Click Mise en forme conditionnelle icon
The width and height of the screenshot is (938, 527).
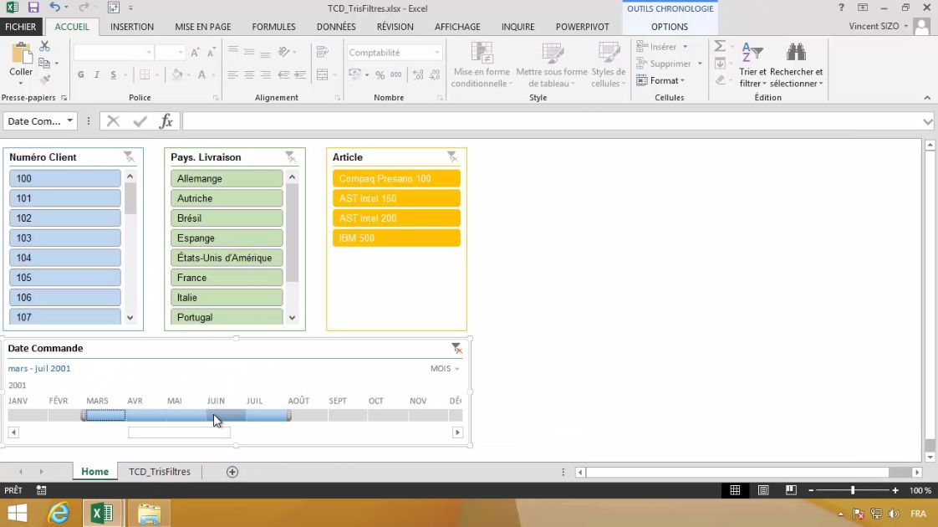pos(481,54)
